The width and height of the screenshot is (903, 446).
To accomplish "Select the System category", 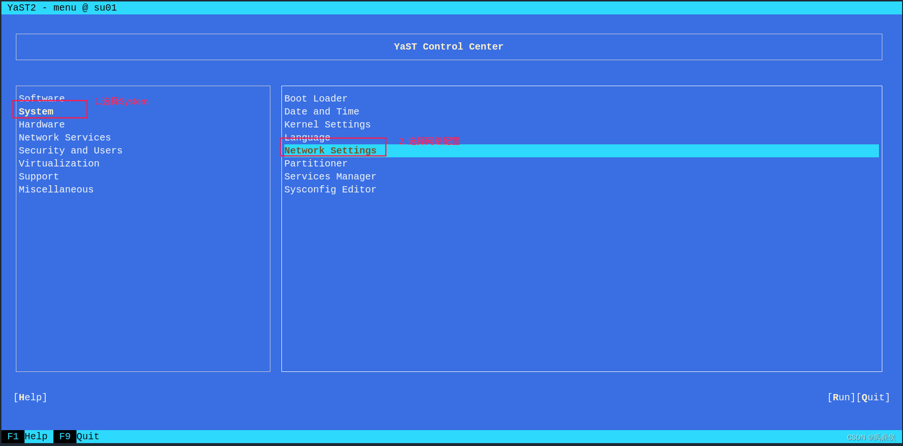I will 36,112.
